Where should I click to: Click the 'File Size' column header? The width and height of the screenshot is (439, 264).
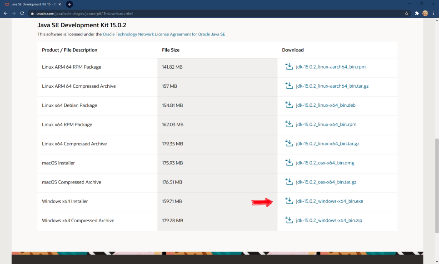(x=170, y=50)
